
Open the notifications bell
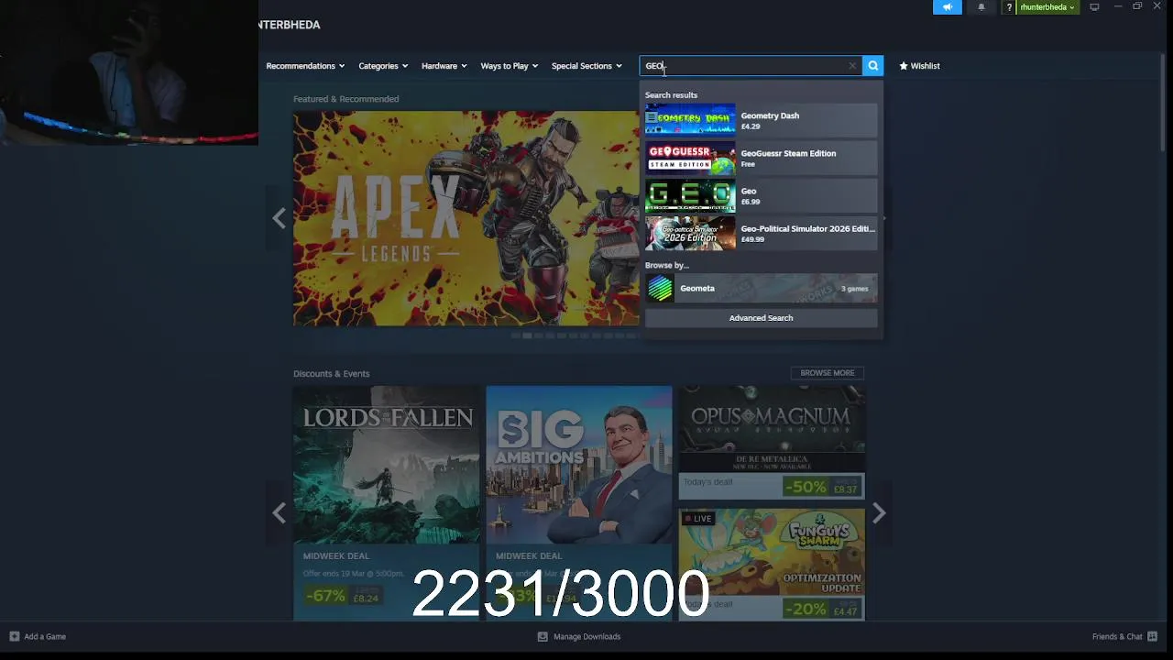pyautogui.click(x=981, y=7)
